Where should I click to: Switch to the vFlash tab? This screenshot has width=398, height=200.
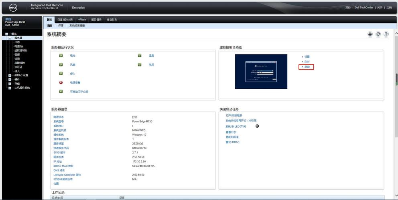[x=82, y=20]
